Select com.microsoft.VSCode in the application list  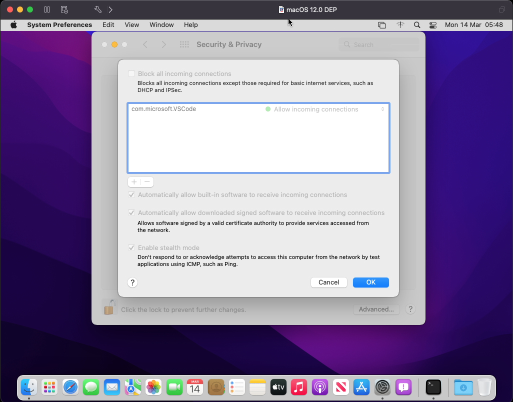click(x=163, y=108)
